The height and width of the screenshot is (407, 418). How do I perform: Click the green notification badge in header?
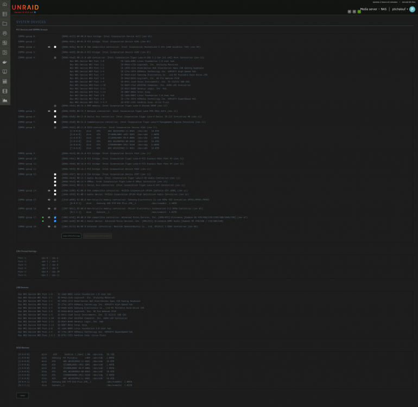coord(359,12)
